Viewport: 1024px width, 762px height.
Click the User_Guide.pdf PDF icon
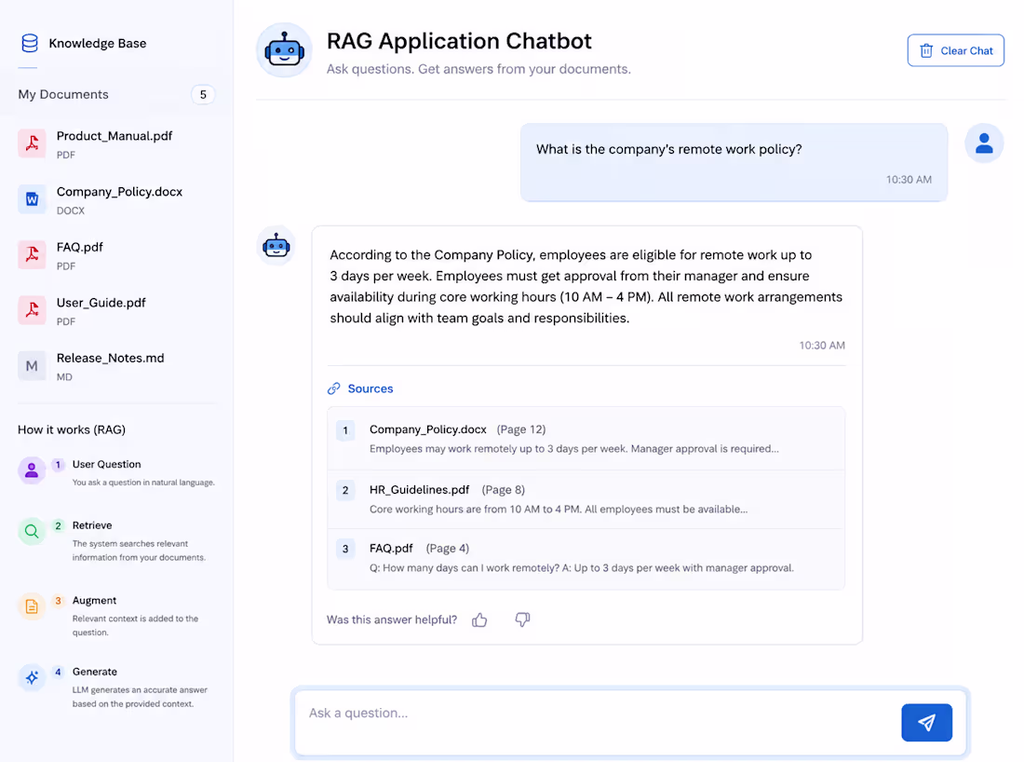point(32,310)
